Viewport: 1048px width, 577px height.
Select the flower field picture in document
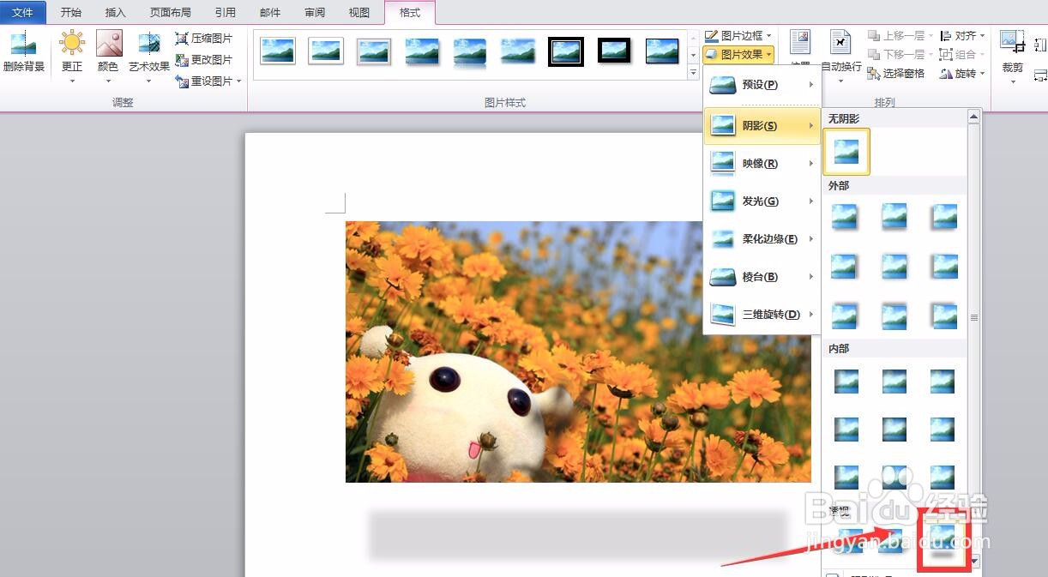tap(578, 352)
